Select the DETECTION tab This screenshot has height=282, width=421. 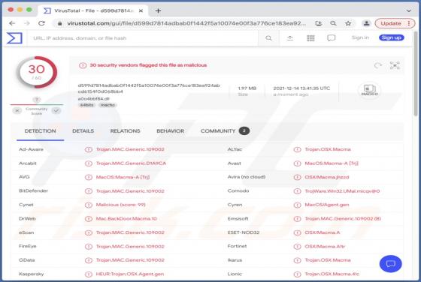41,131
